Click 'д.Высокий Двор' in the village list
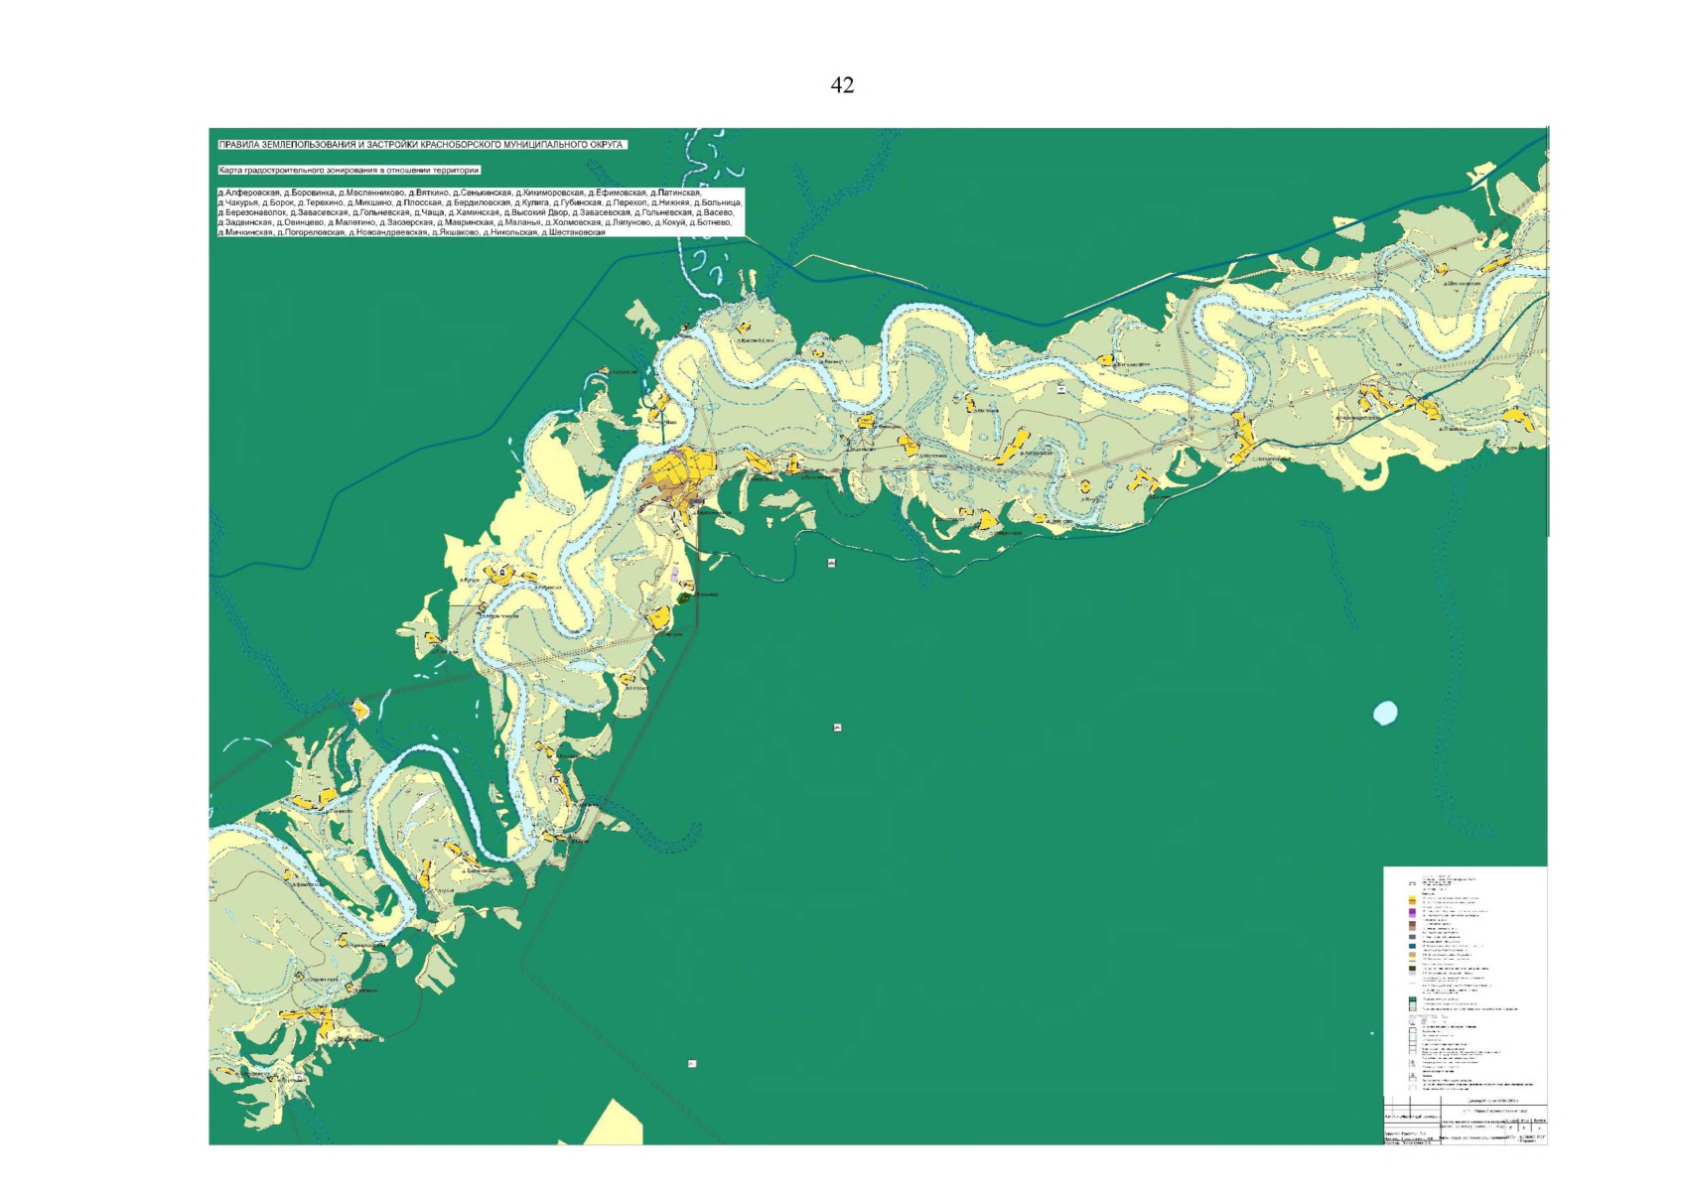Screen dimensions: 1685x1191 pyautogui.click(x=535, y=212)
